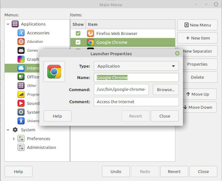Click the Applications grid icon
This screenshot has width=222, height=181.
coord(15,24)
